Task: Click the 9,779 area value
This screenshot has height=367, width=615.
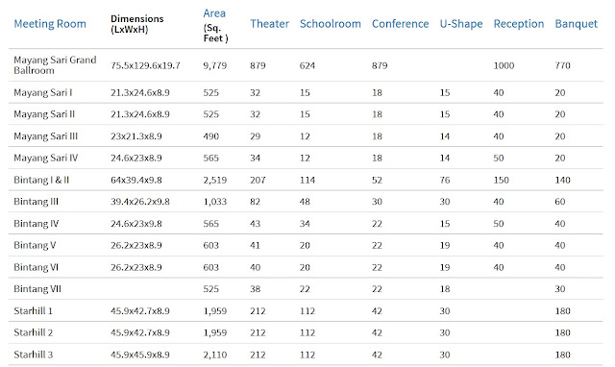Action: click(214, 65)
